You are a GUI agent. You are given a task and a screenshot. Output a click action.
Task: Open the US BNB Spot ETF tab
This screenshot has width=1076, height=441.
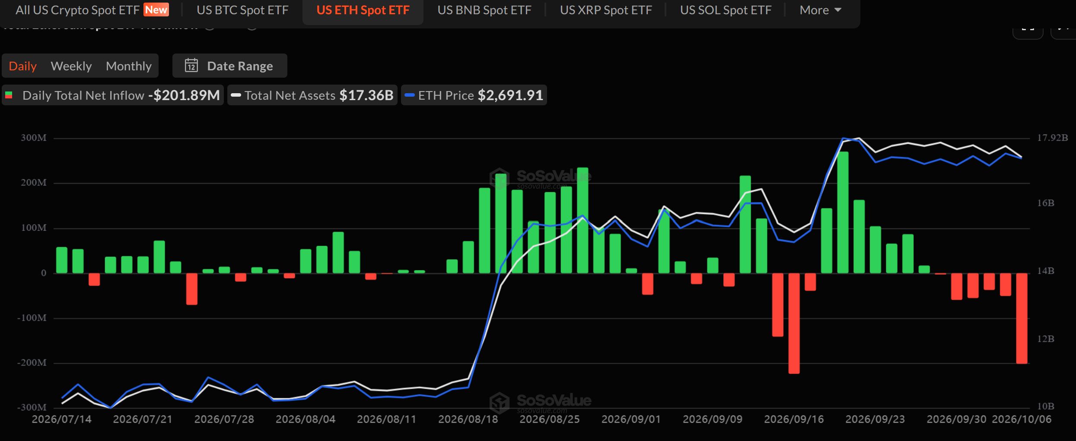click(x=484, y=10)
